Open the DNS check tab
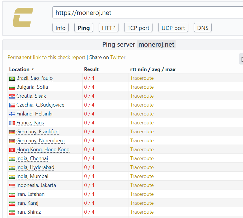This screenshot has width=243, height=218. (x=203, y=28)
